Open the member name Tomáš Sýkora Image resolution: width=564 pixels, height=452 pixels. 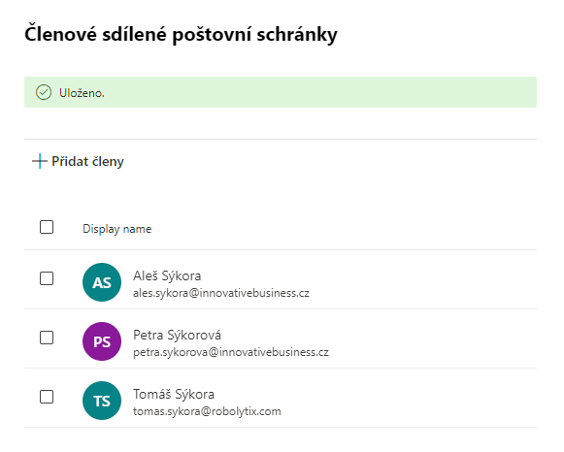click(174, 394)
